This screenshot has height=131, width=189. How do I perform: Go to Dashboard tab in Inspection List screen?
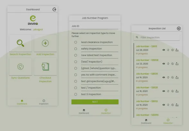pyautogui.click(x=146, y=121)
